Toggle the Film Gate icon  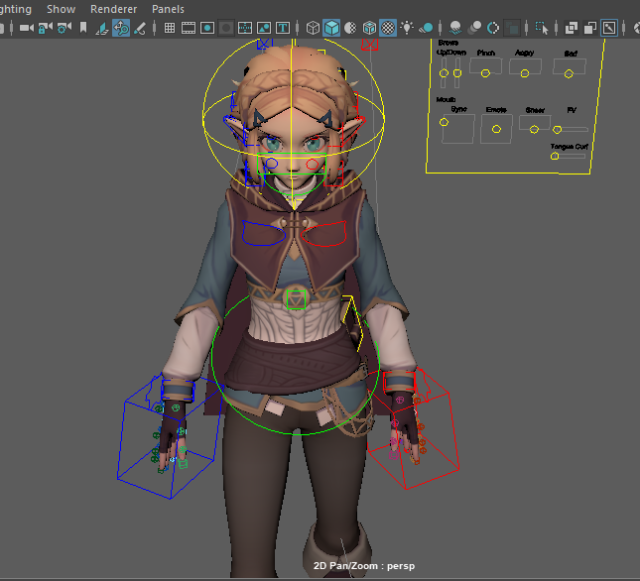click(189, 28)
